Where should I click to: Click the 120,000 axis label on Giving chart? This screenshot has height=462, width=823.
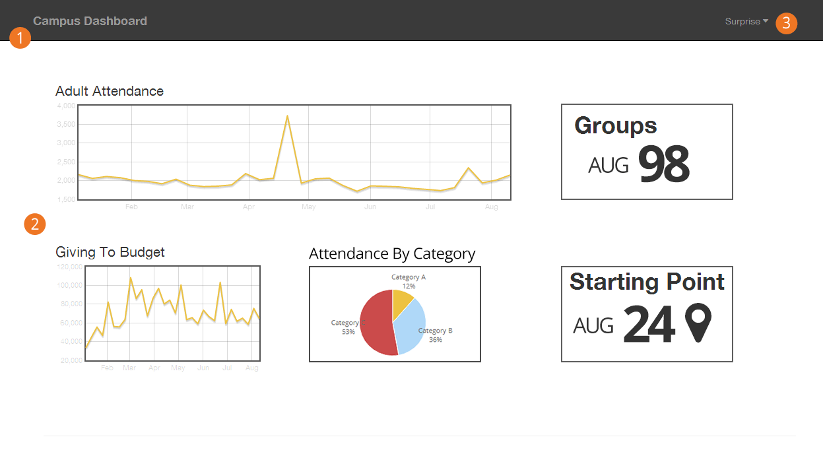tap(69, 267)
